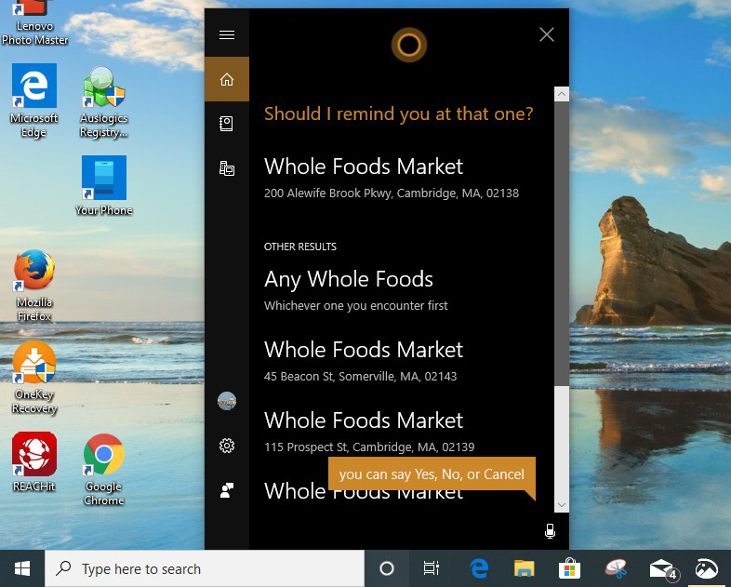Image resolution: width=731 pixels, height=587 pixels.
Task: Choose Any Whole Foods option
Action: click(x=355, y=289)
